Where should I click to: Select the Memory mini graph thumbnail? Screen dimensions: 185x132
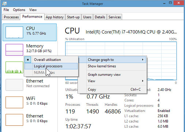[x=14, y=50]
